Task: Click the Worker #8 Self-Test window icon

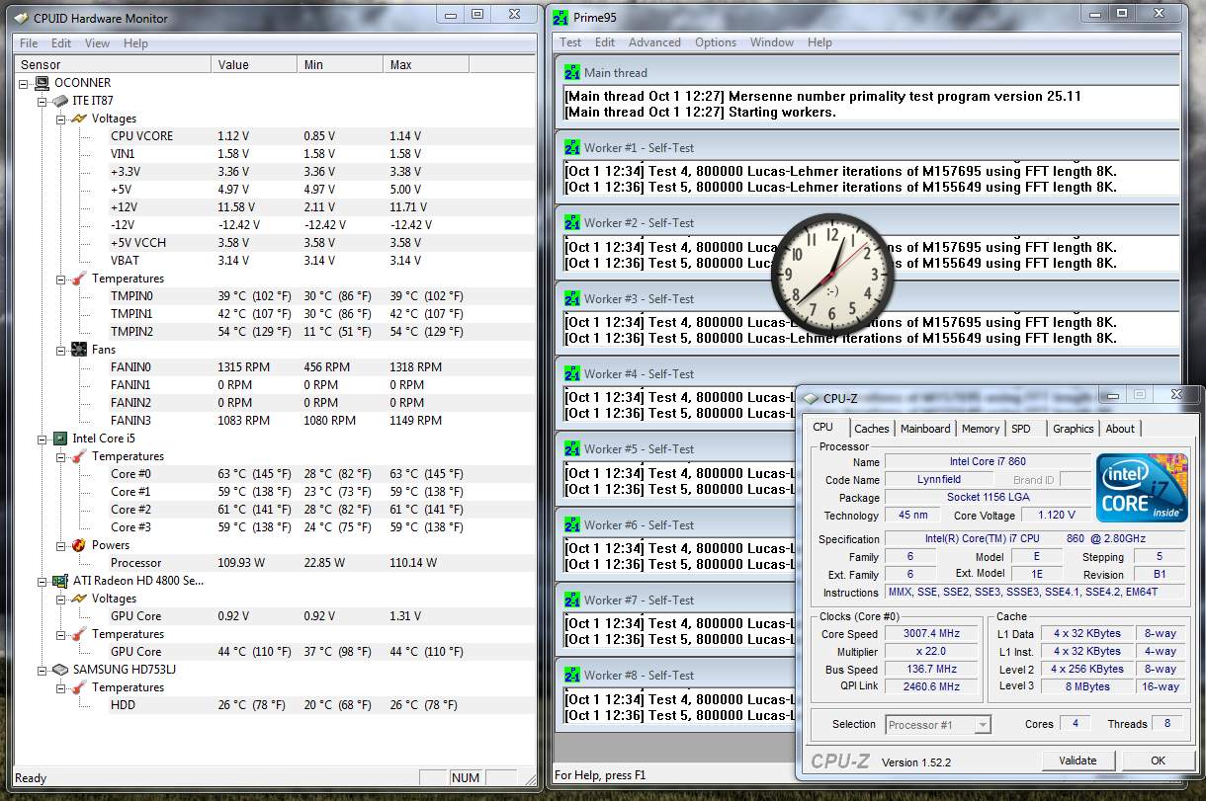Action: pyautogui.click(x=572, y=675)
